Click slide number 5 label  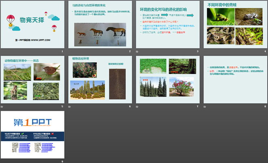pos(62,106)
